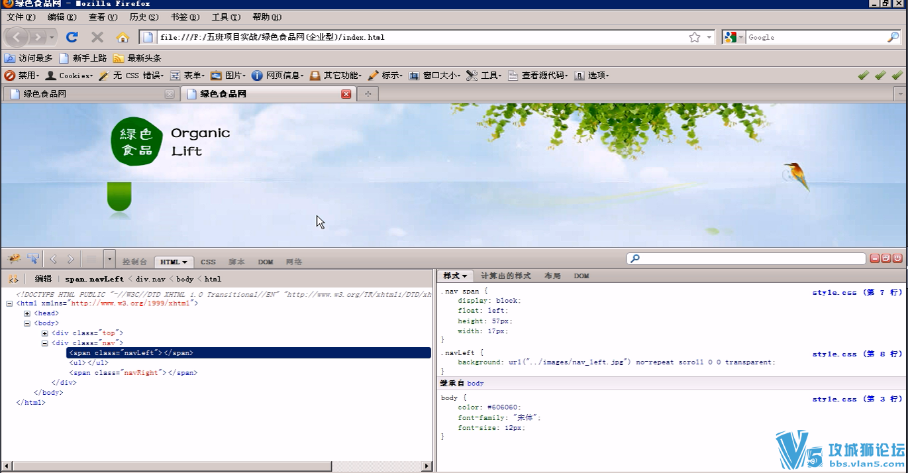Click the style.css (第 7 行) source link
The width and height of the screenshot is (908, 473).
[x=857, y=292]
